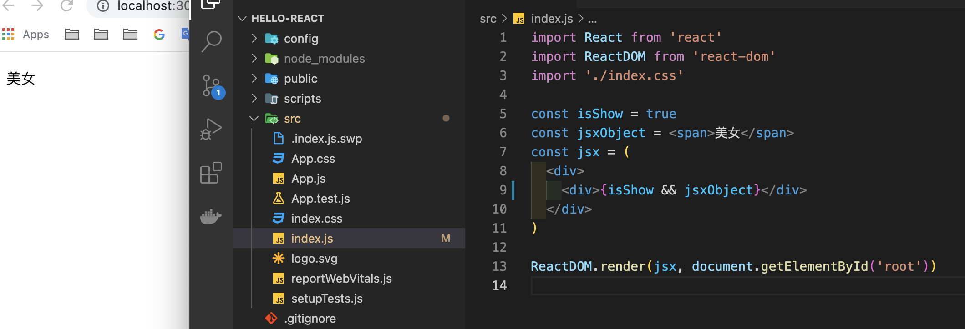Click 'true' value on line 5
965x329 pixels.
(x=661, y=114)
